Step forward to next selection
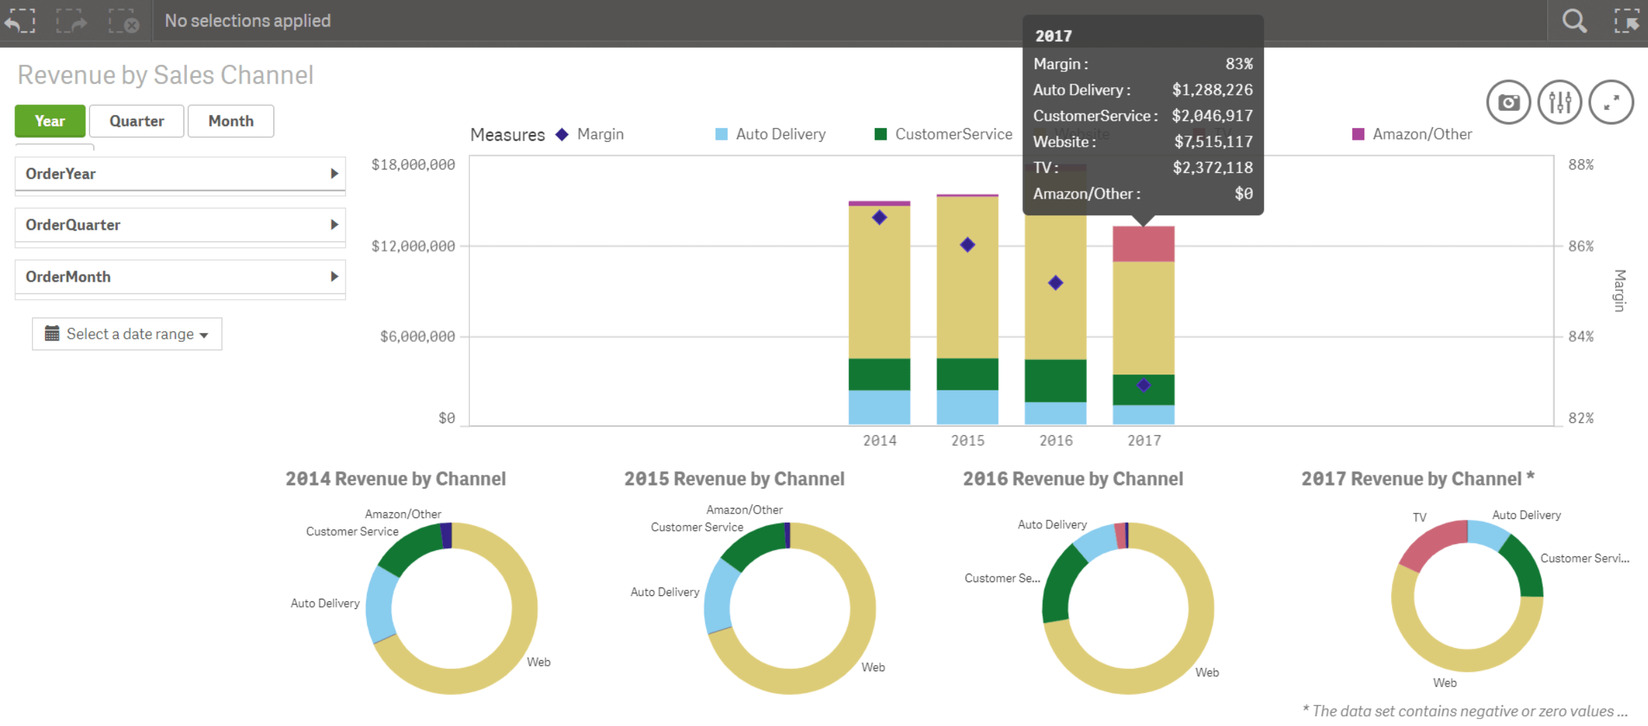This screenshot has width=1648, height=726. tap(72, 21)
